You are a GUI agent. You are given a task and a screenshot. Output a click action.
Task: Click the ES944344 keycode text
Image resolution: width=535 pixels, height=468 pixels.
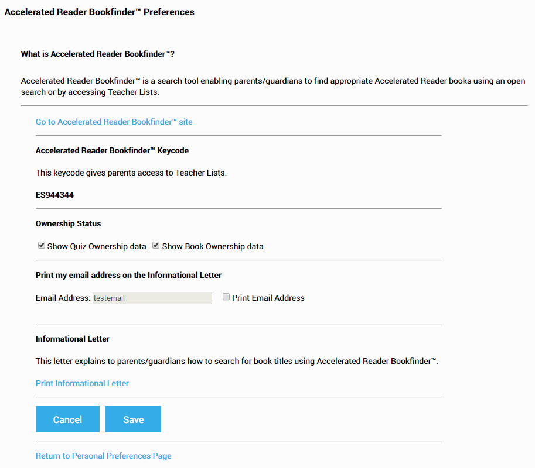click(x=54, y=195)
